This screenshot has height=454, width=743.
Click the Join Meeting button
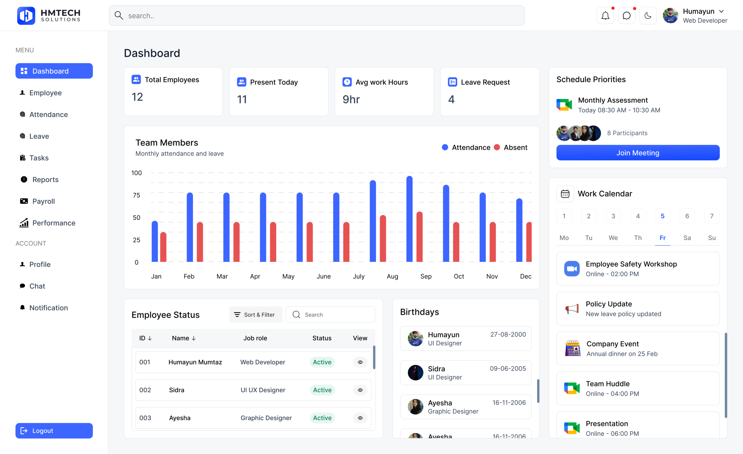click(x=637, y=153)
